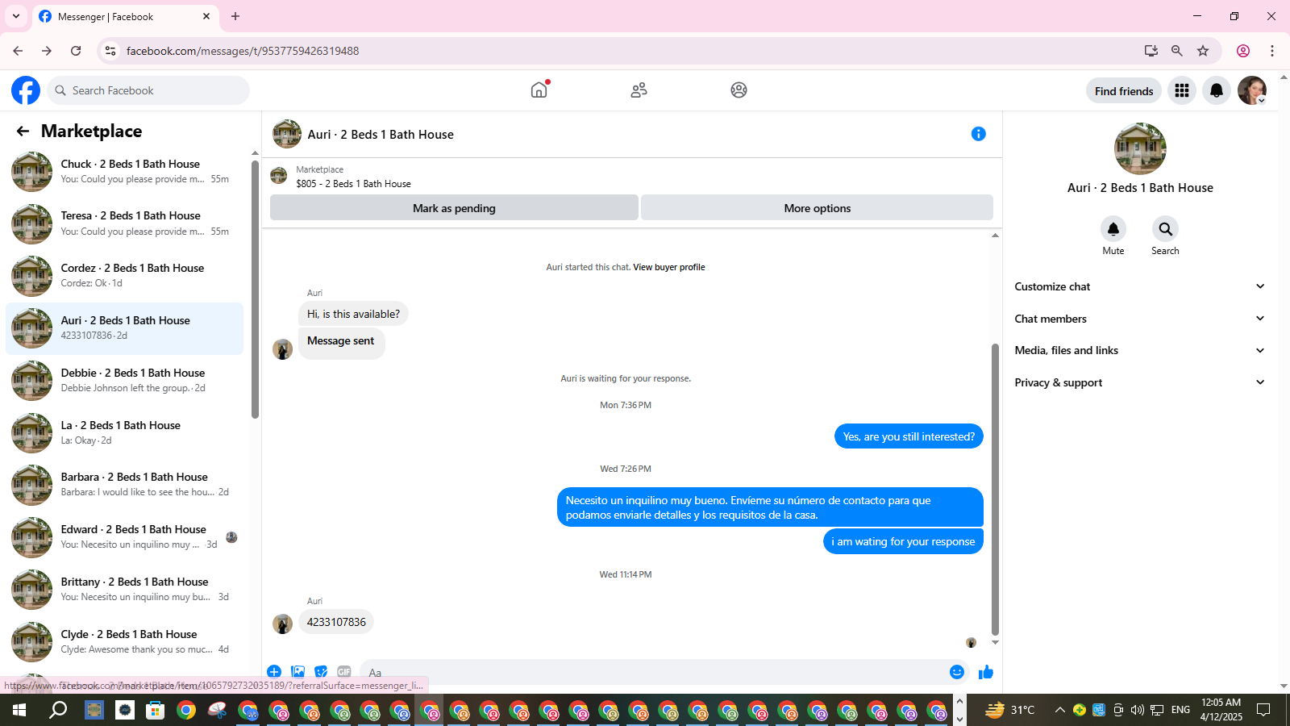
Task: Open Barbara's 2 Beds 1 Bath House chat
Action: click(x=125, y=485)
